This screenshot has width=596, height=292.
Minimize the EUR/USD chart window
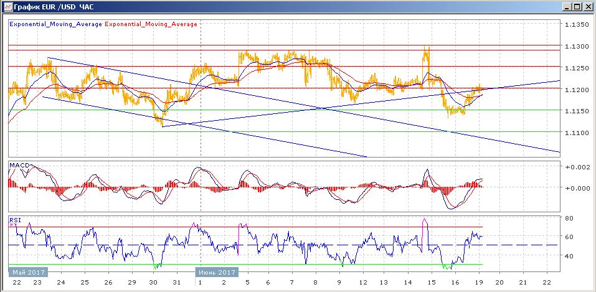click(x=567, y=6)
